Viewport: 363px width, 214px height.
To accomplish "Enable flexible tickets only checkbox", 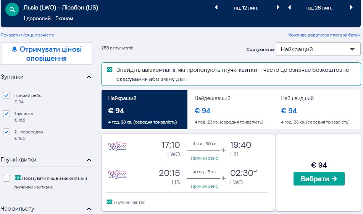I will coord(6,178).
